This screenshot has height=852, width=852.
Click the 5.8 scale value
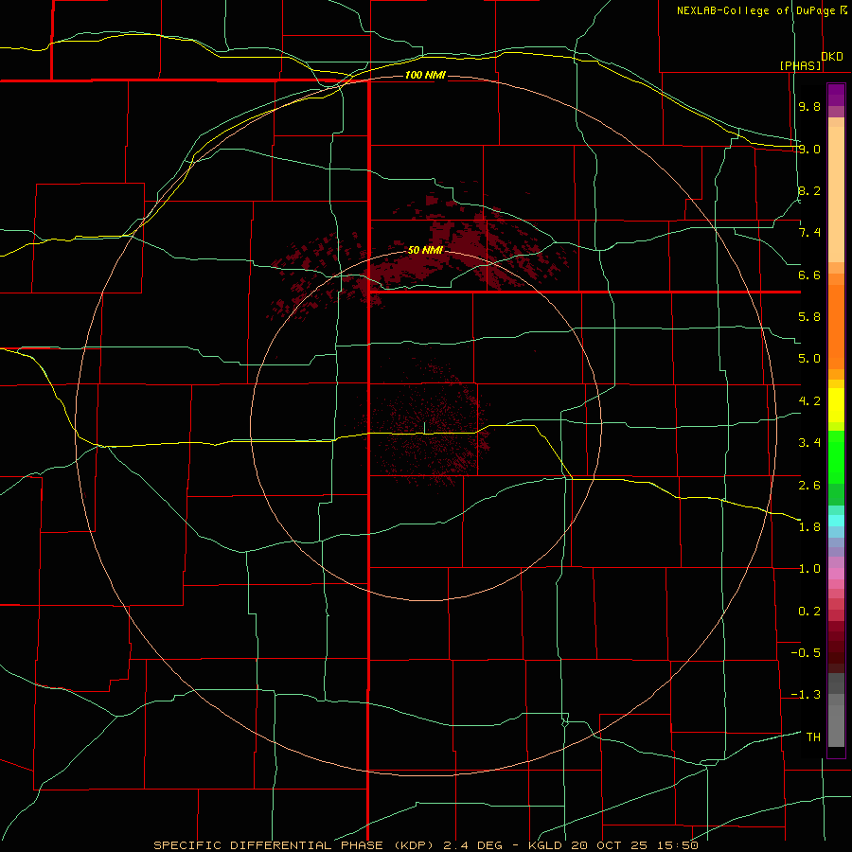point(809,317)
